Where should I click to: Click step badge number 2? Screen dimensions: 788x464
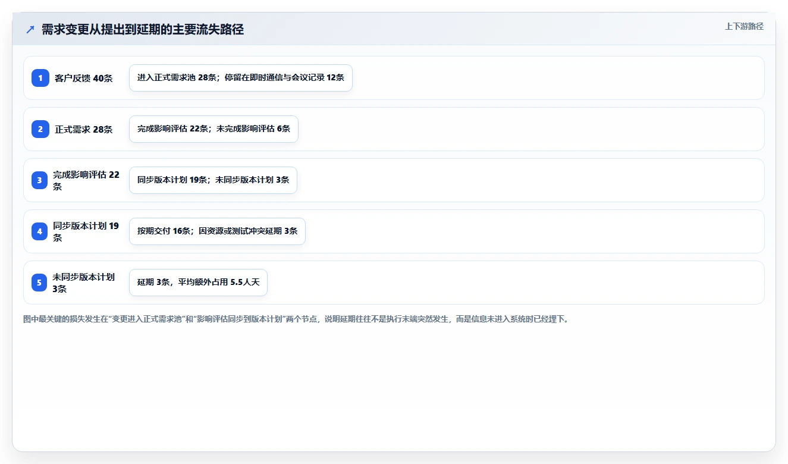pos(40,129)
